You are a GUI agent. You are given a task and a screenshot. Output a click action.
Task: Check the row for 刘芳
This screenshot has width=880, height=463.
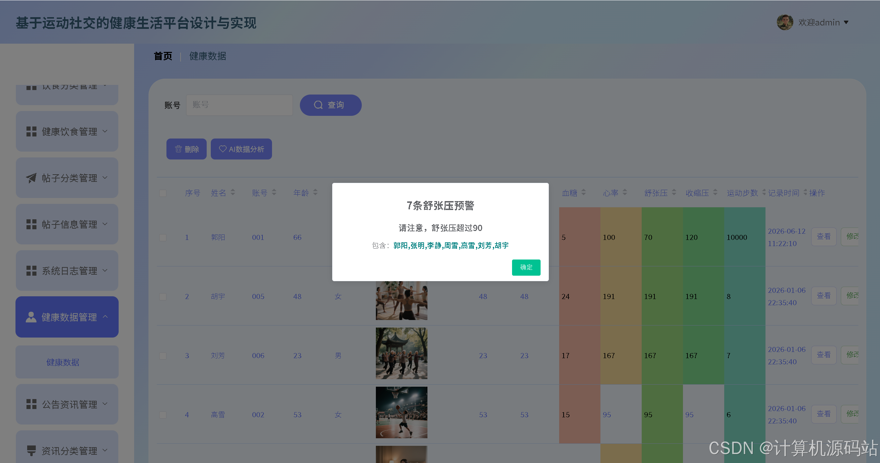click(163, 356)
